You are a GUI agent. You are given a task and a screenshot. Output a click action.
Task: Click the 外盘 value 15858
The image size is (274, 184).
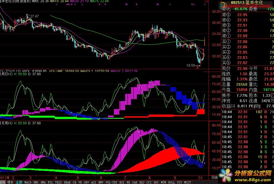pos(242,90)
